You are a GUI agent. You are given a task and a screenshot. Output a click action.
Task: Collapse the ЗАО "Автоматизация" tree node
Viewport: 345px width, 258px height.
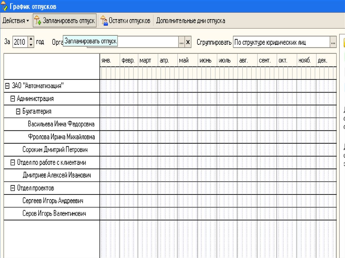pyautogui.click(x=7, y=86)
